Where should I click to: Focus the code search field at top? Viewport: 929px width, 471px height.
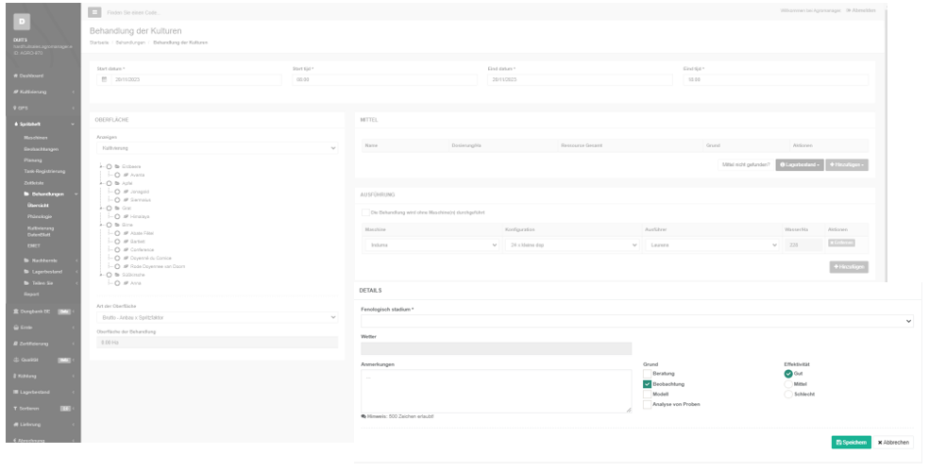[x=134, y=12]
